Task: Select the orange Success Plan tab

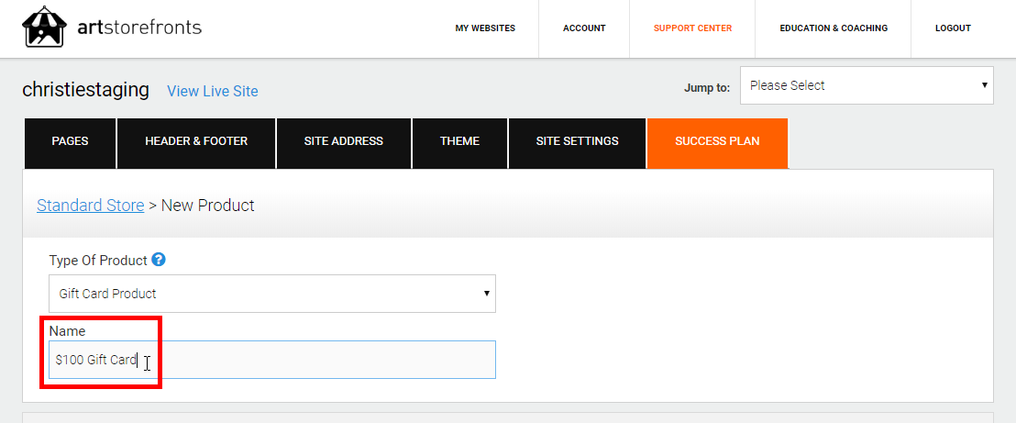Action: [x=717, y=141]
